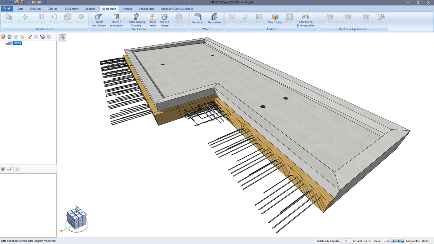Open the Brücken/Tunnel Designer tab
This screenshot has height=244, width=434.
point(177,9)
